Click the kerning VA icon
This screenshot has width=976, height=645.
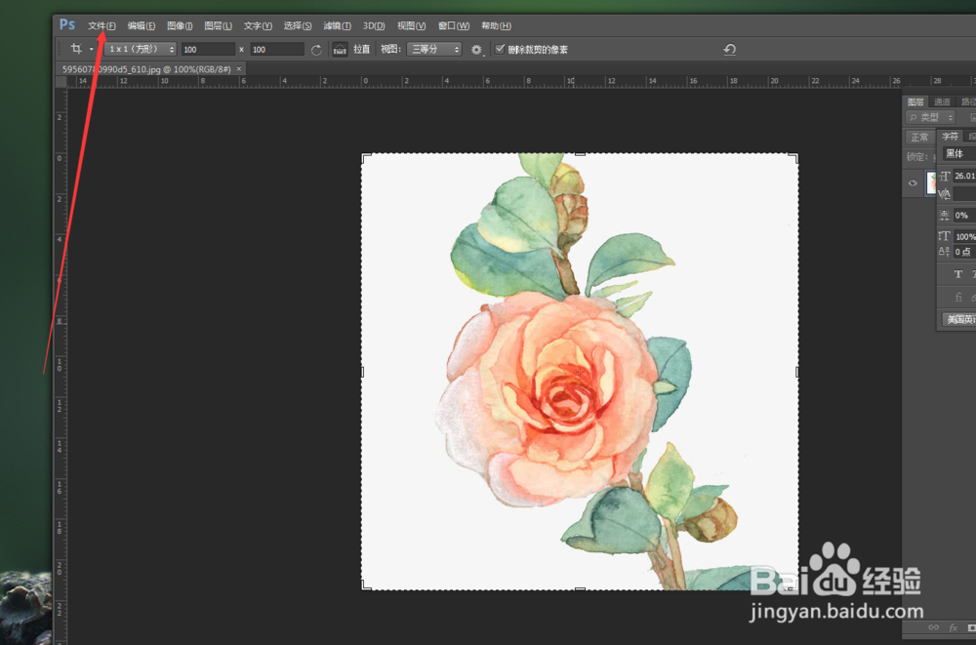coord(944,194)
